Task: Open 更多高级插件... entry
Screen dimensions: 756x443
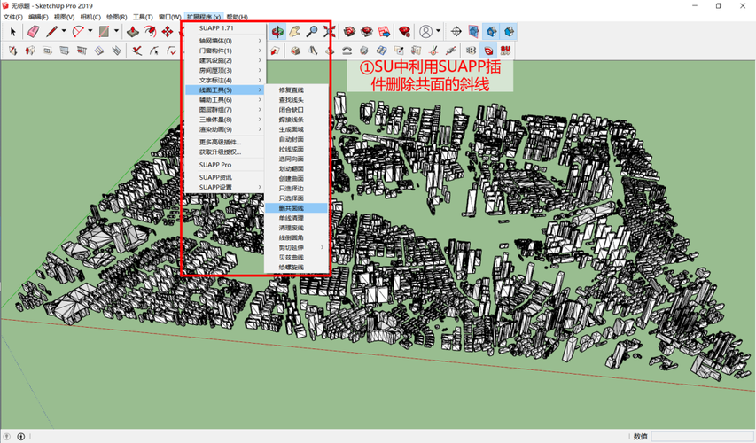Action: 220,142
